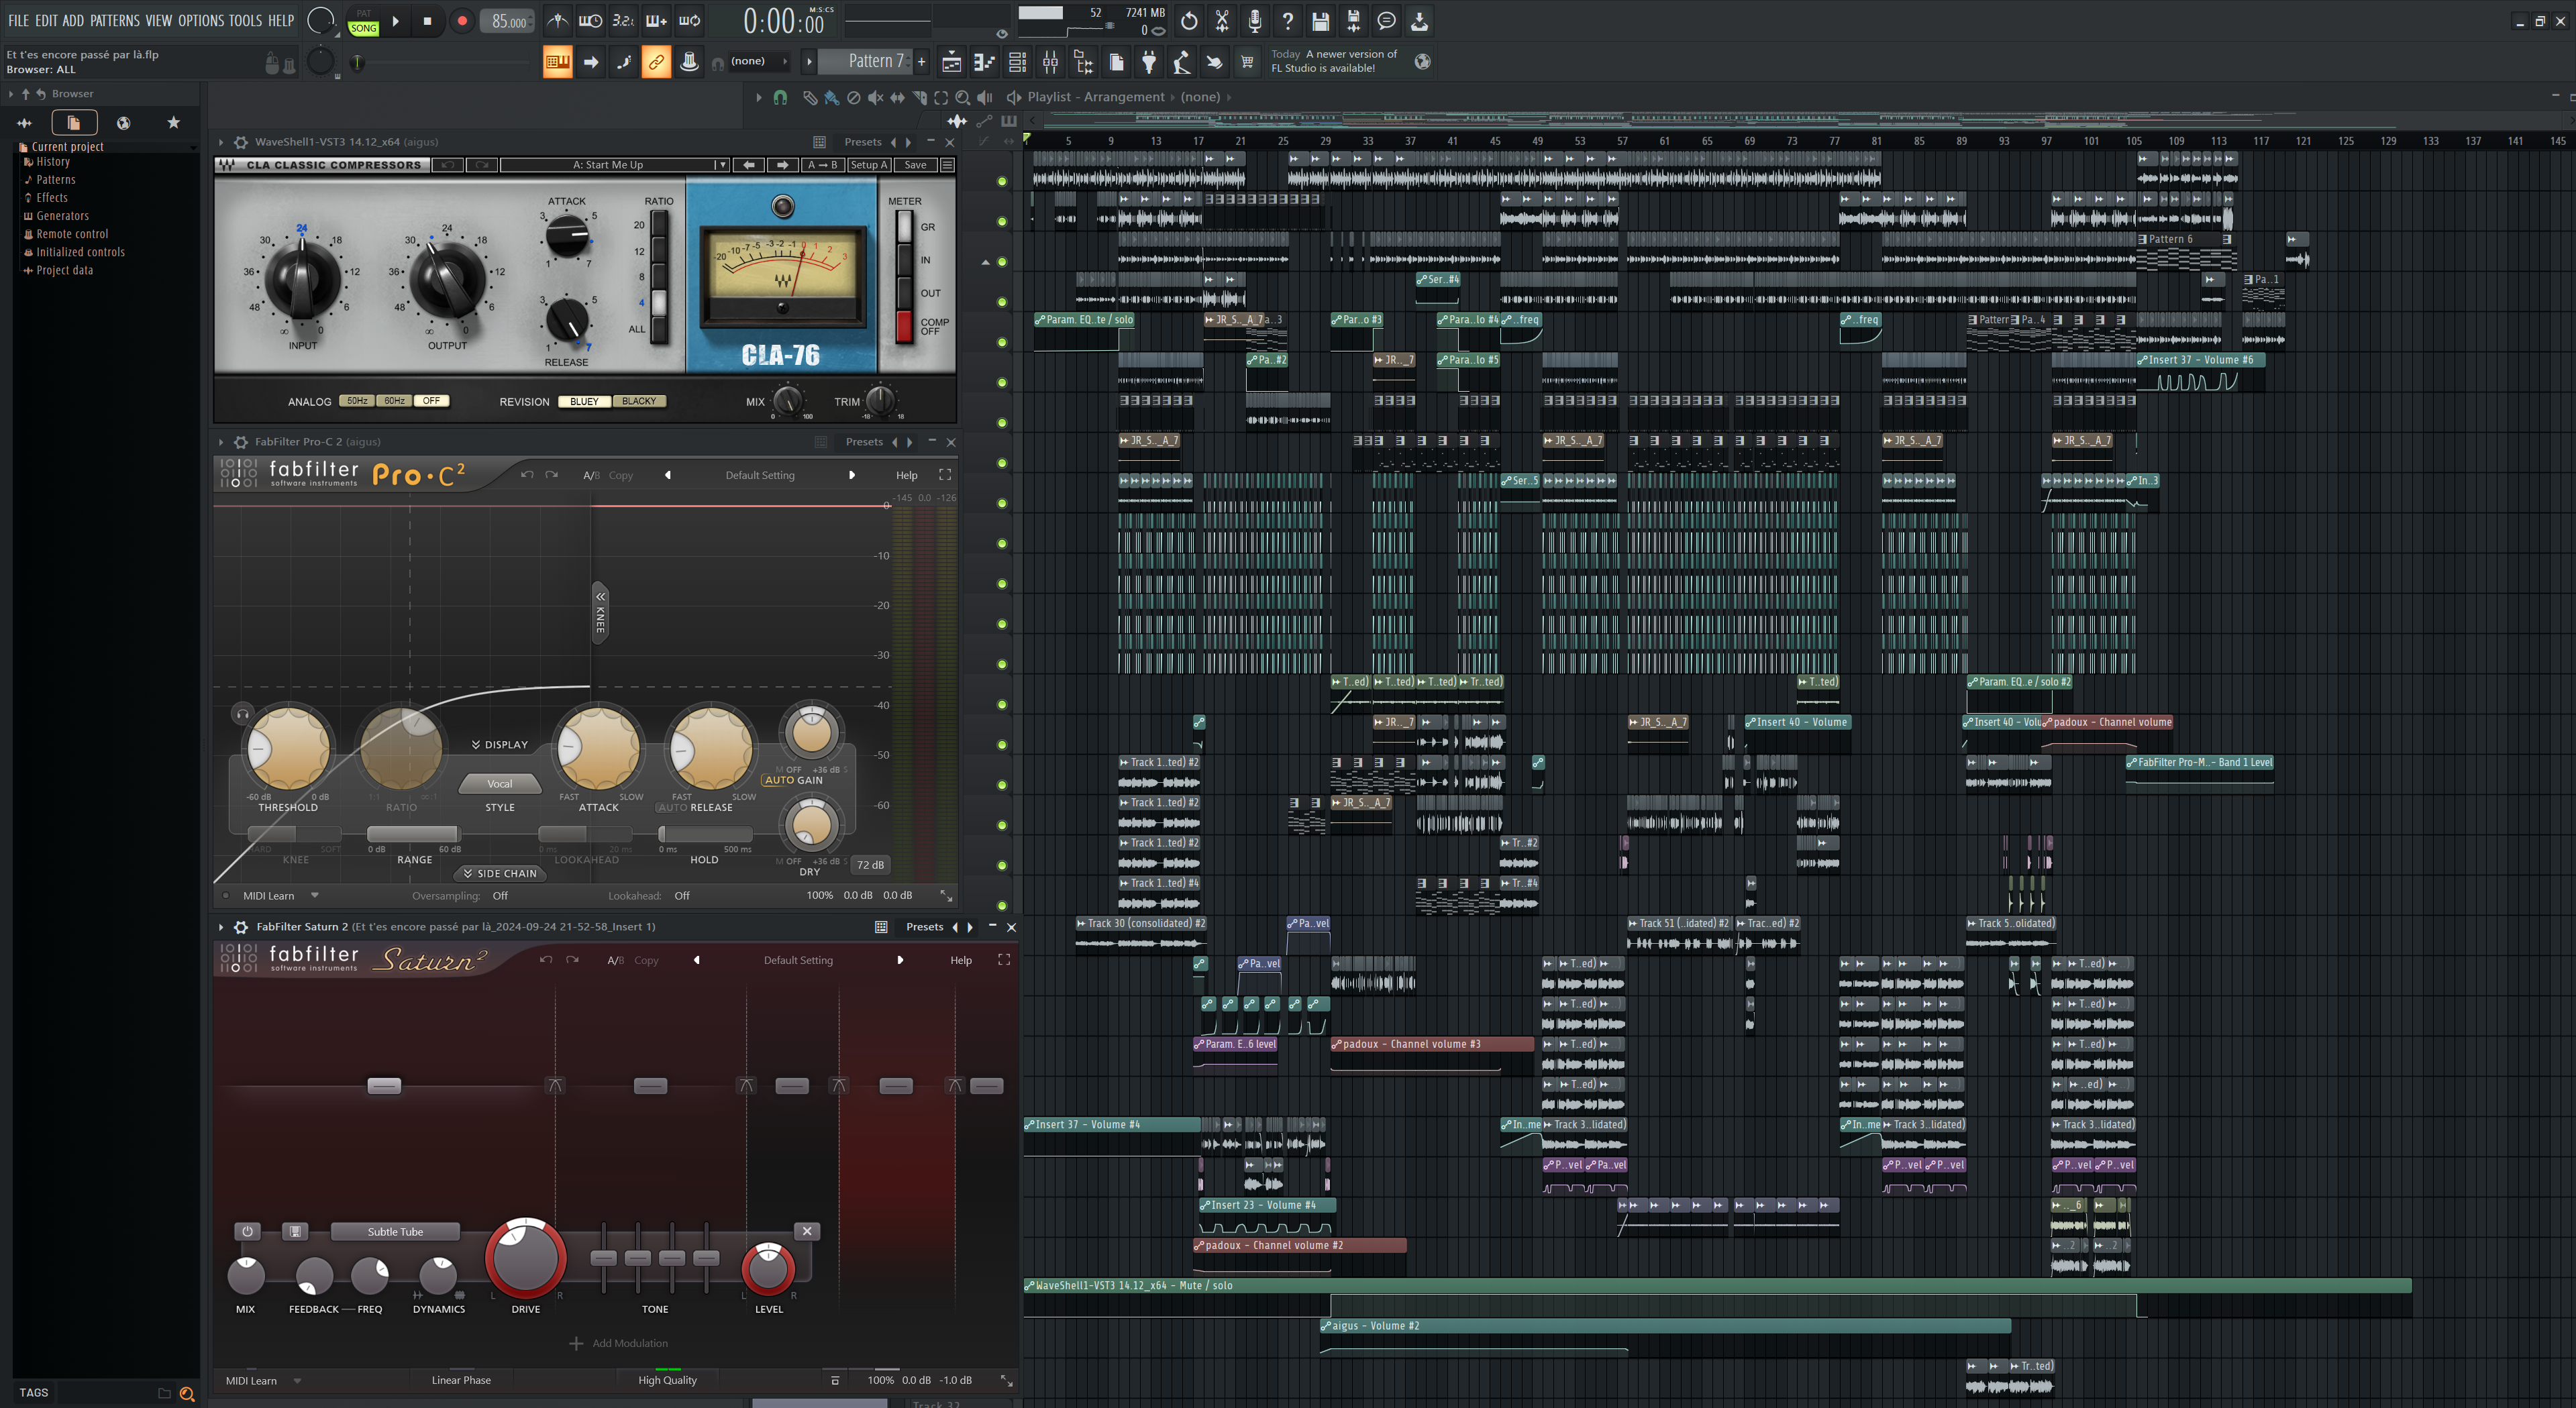Image resolution: width=2576 pixels, height=1408 pixels.
Task: Select BLACKY revision on CLA-76
Action: click(x=639, y=401)
